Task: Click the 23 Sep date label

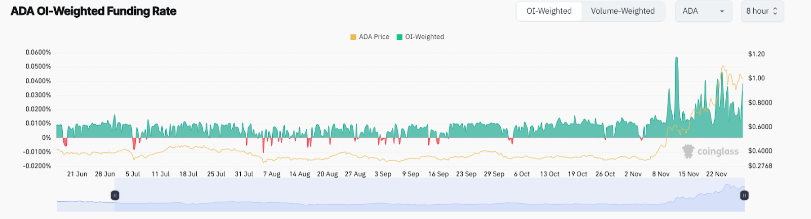Action: pyautogui.click(x=466, y=174)
